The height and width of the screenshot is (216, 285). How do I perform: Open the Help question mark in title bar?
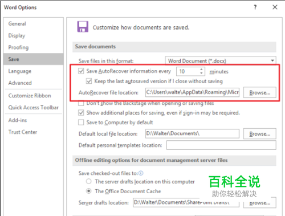255,7
